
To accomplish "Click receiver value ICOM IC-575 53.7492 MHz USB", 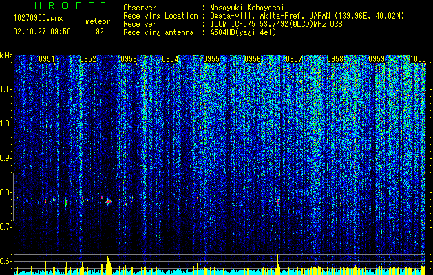I will (276, 24).
